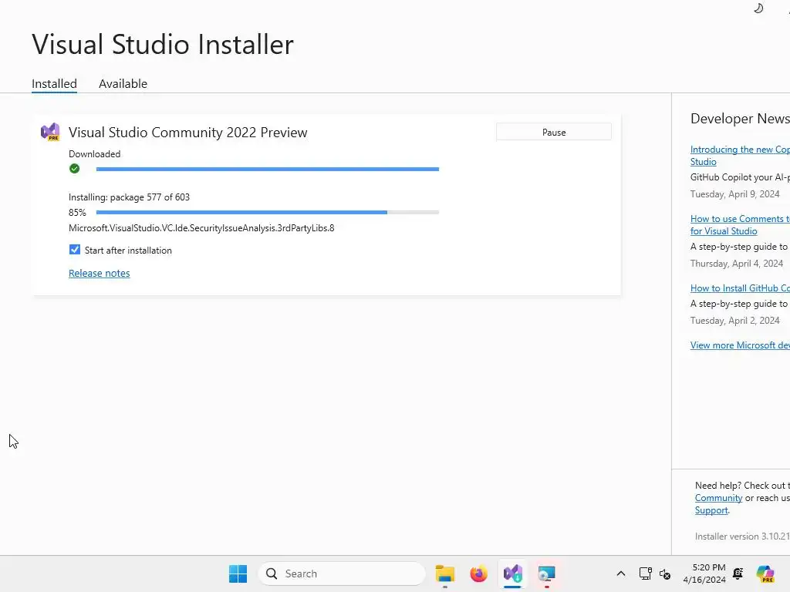Viewport: 790px width, 592px height.
Task: Open the Community help link
Action: click(718, 498)
